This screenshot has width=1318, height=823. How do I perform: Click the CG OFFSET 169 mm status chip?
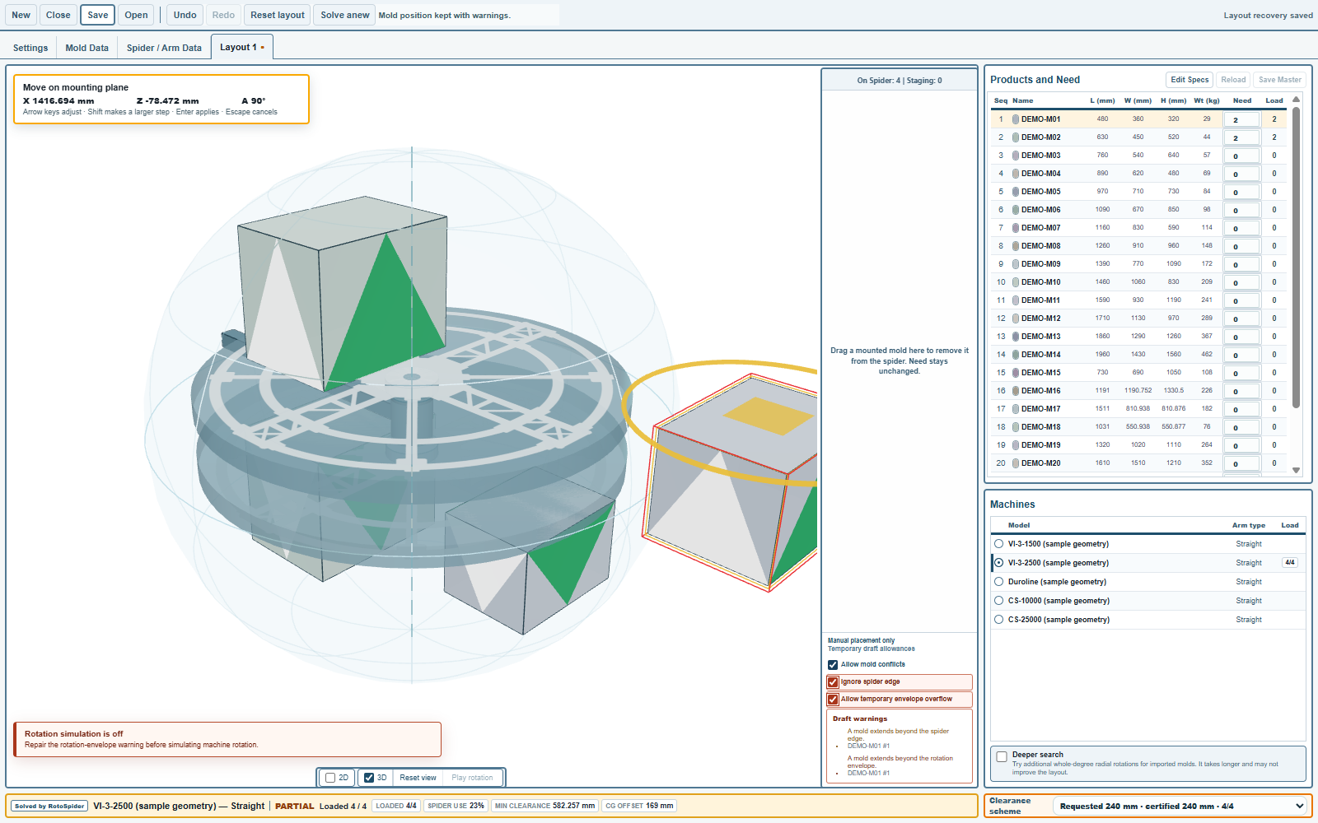point(639,806)
